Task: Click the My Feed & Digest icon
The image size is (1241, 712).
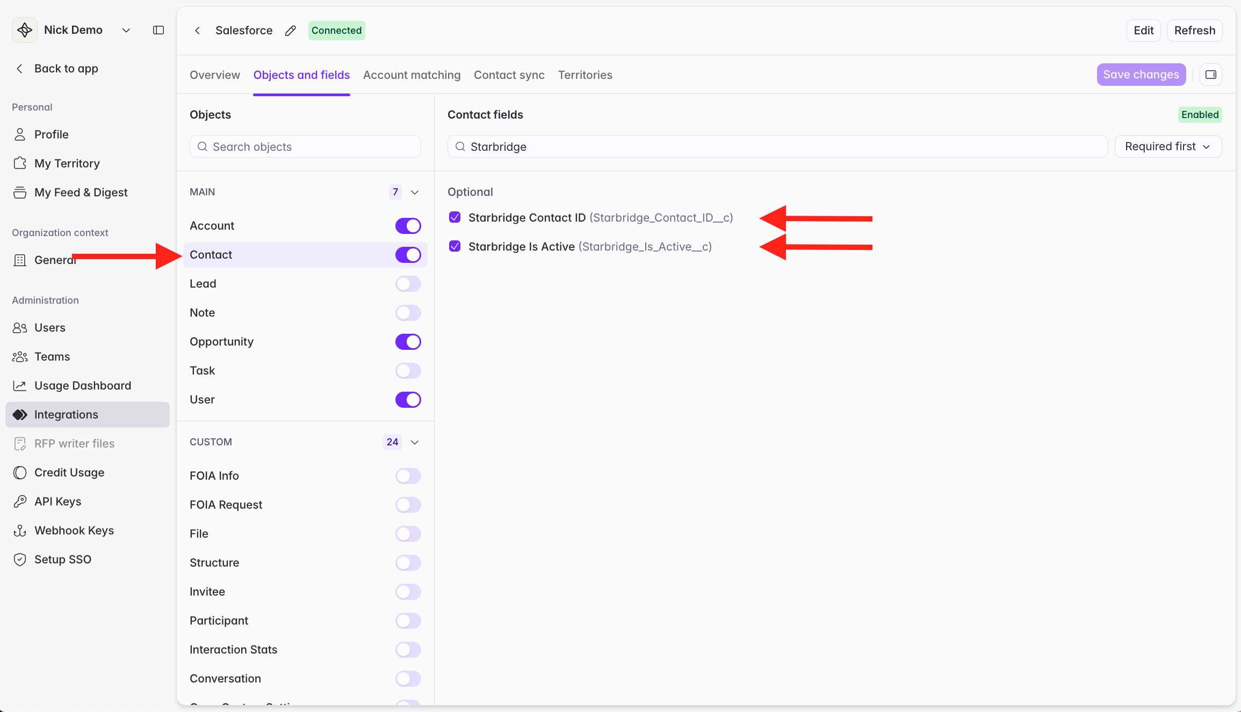Action: [x=20, y=192]
